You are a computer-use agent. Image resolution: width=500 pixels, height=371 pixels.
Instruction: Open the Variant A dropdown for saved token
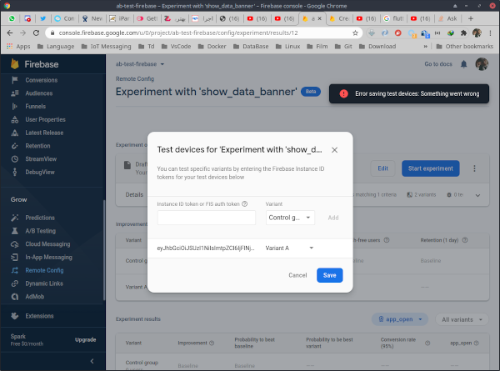click(289, 248)
